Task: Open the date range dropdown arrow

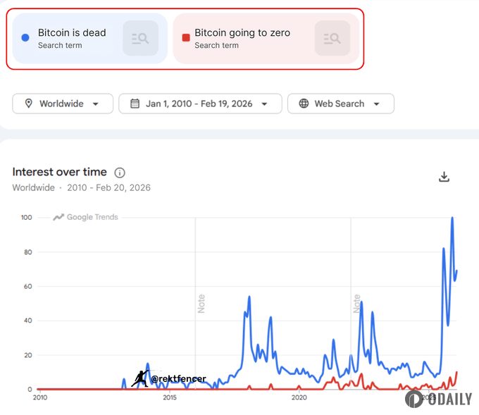Action: tap(264, 104)
